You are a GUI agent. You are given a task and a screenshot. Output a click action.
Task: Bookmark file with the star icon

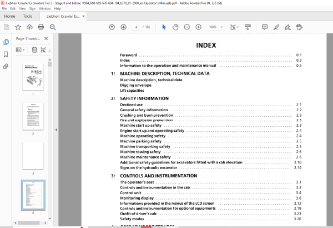[x=18, y=27]
